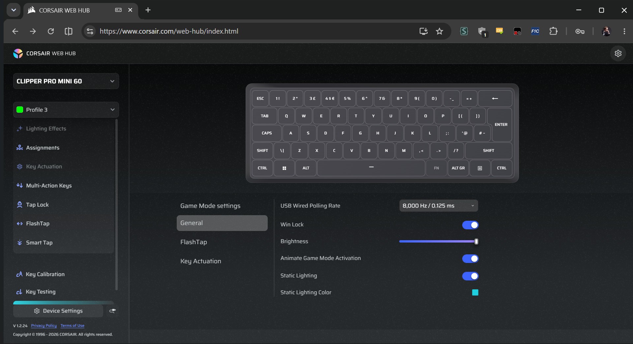The width and height of the screenshot is (633, 344).
Task: Click the FlashTap arrows icon
Action: (19, 223)
